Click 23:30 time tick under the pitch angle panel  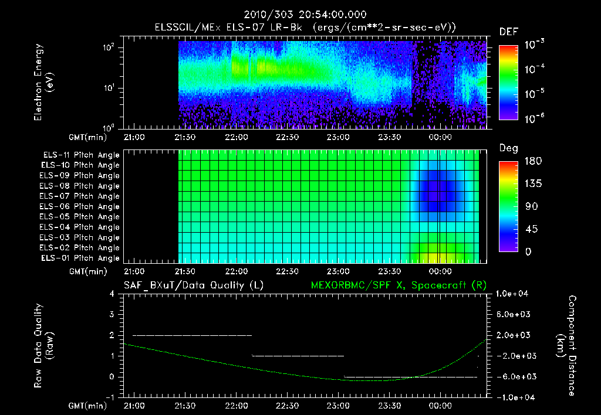click(x=389, y=271)
